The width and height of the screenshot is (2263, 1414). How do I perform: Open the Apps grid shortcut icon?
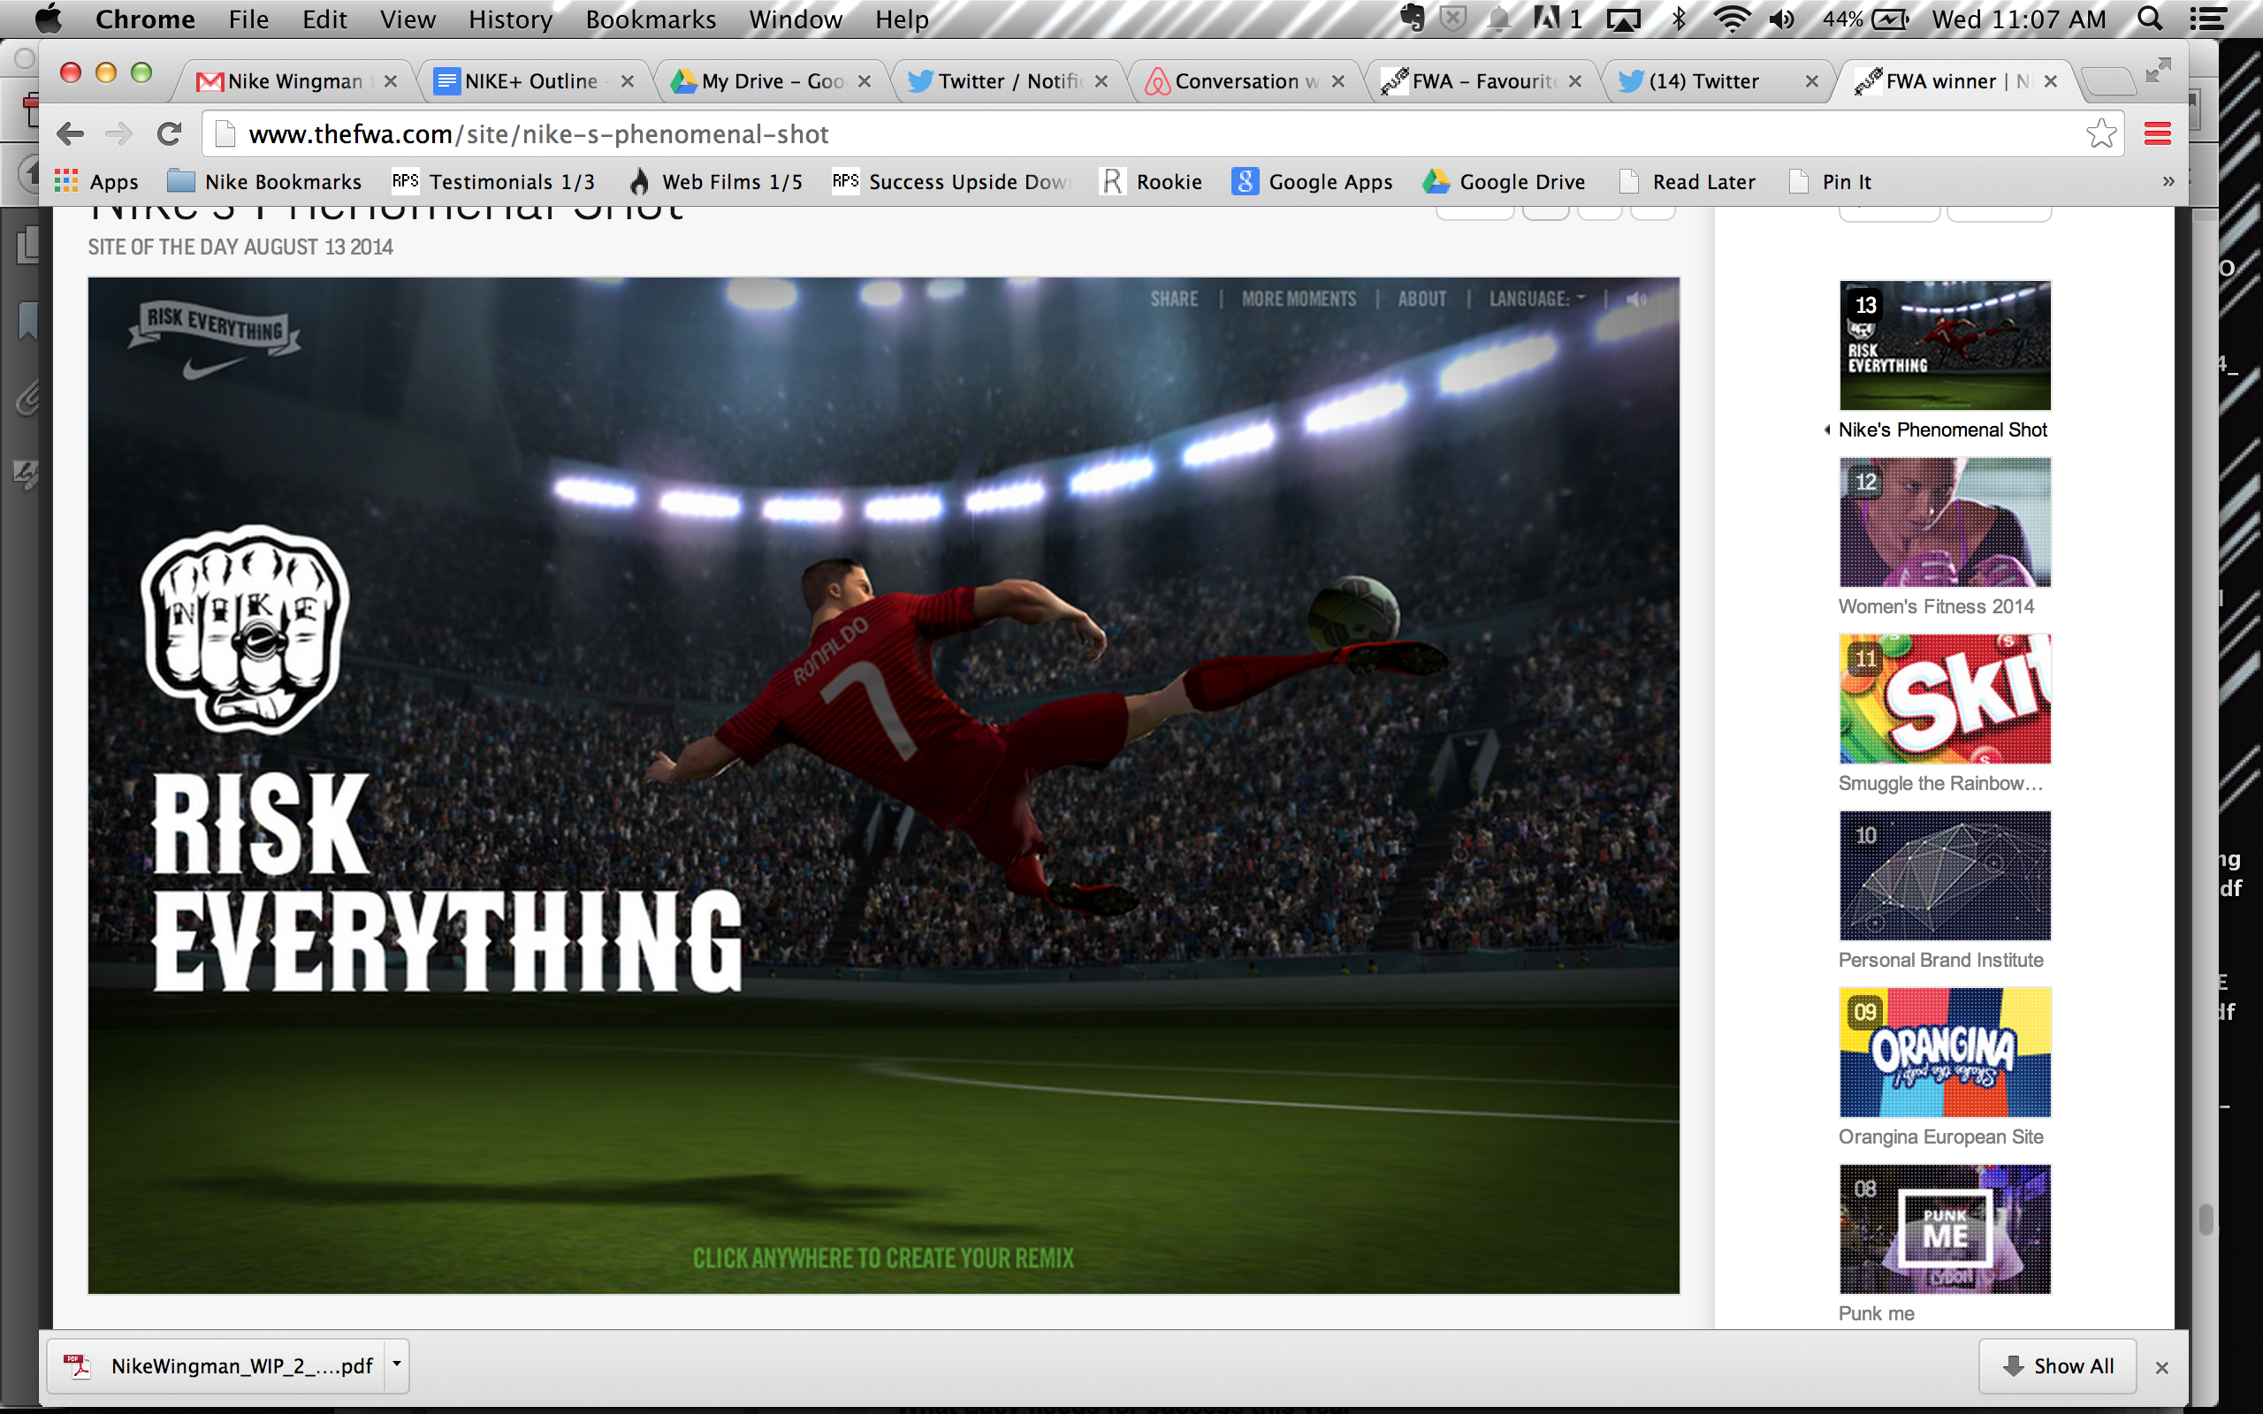point(66,181)
